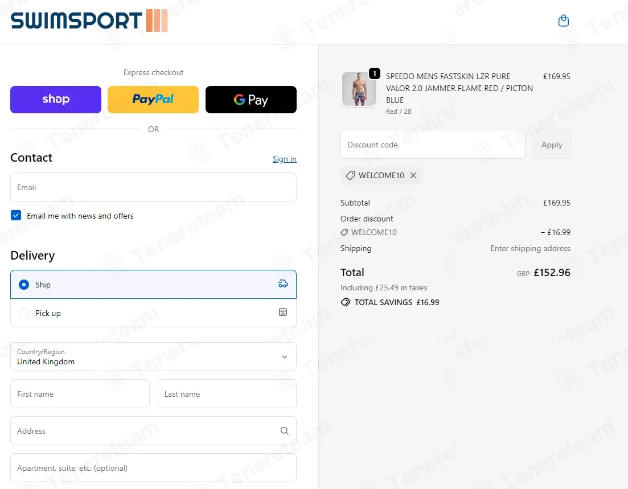Click the 'Express checkout' heading text
This screenshot has width=628, height=489.
pos(153,72)
